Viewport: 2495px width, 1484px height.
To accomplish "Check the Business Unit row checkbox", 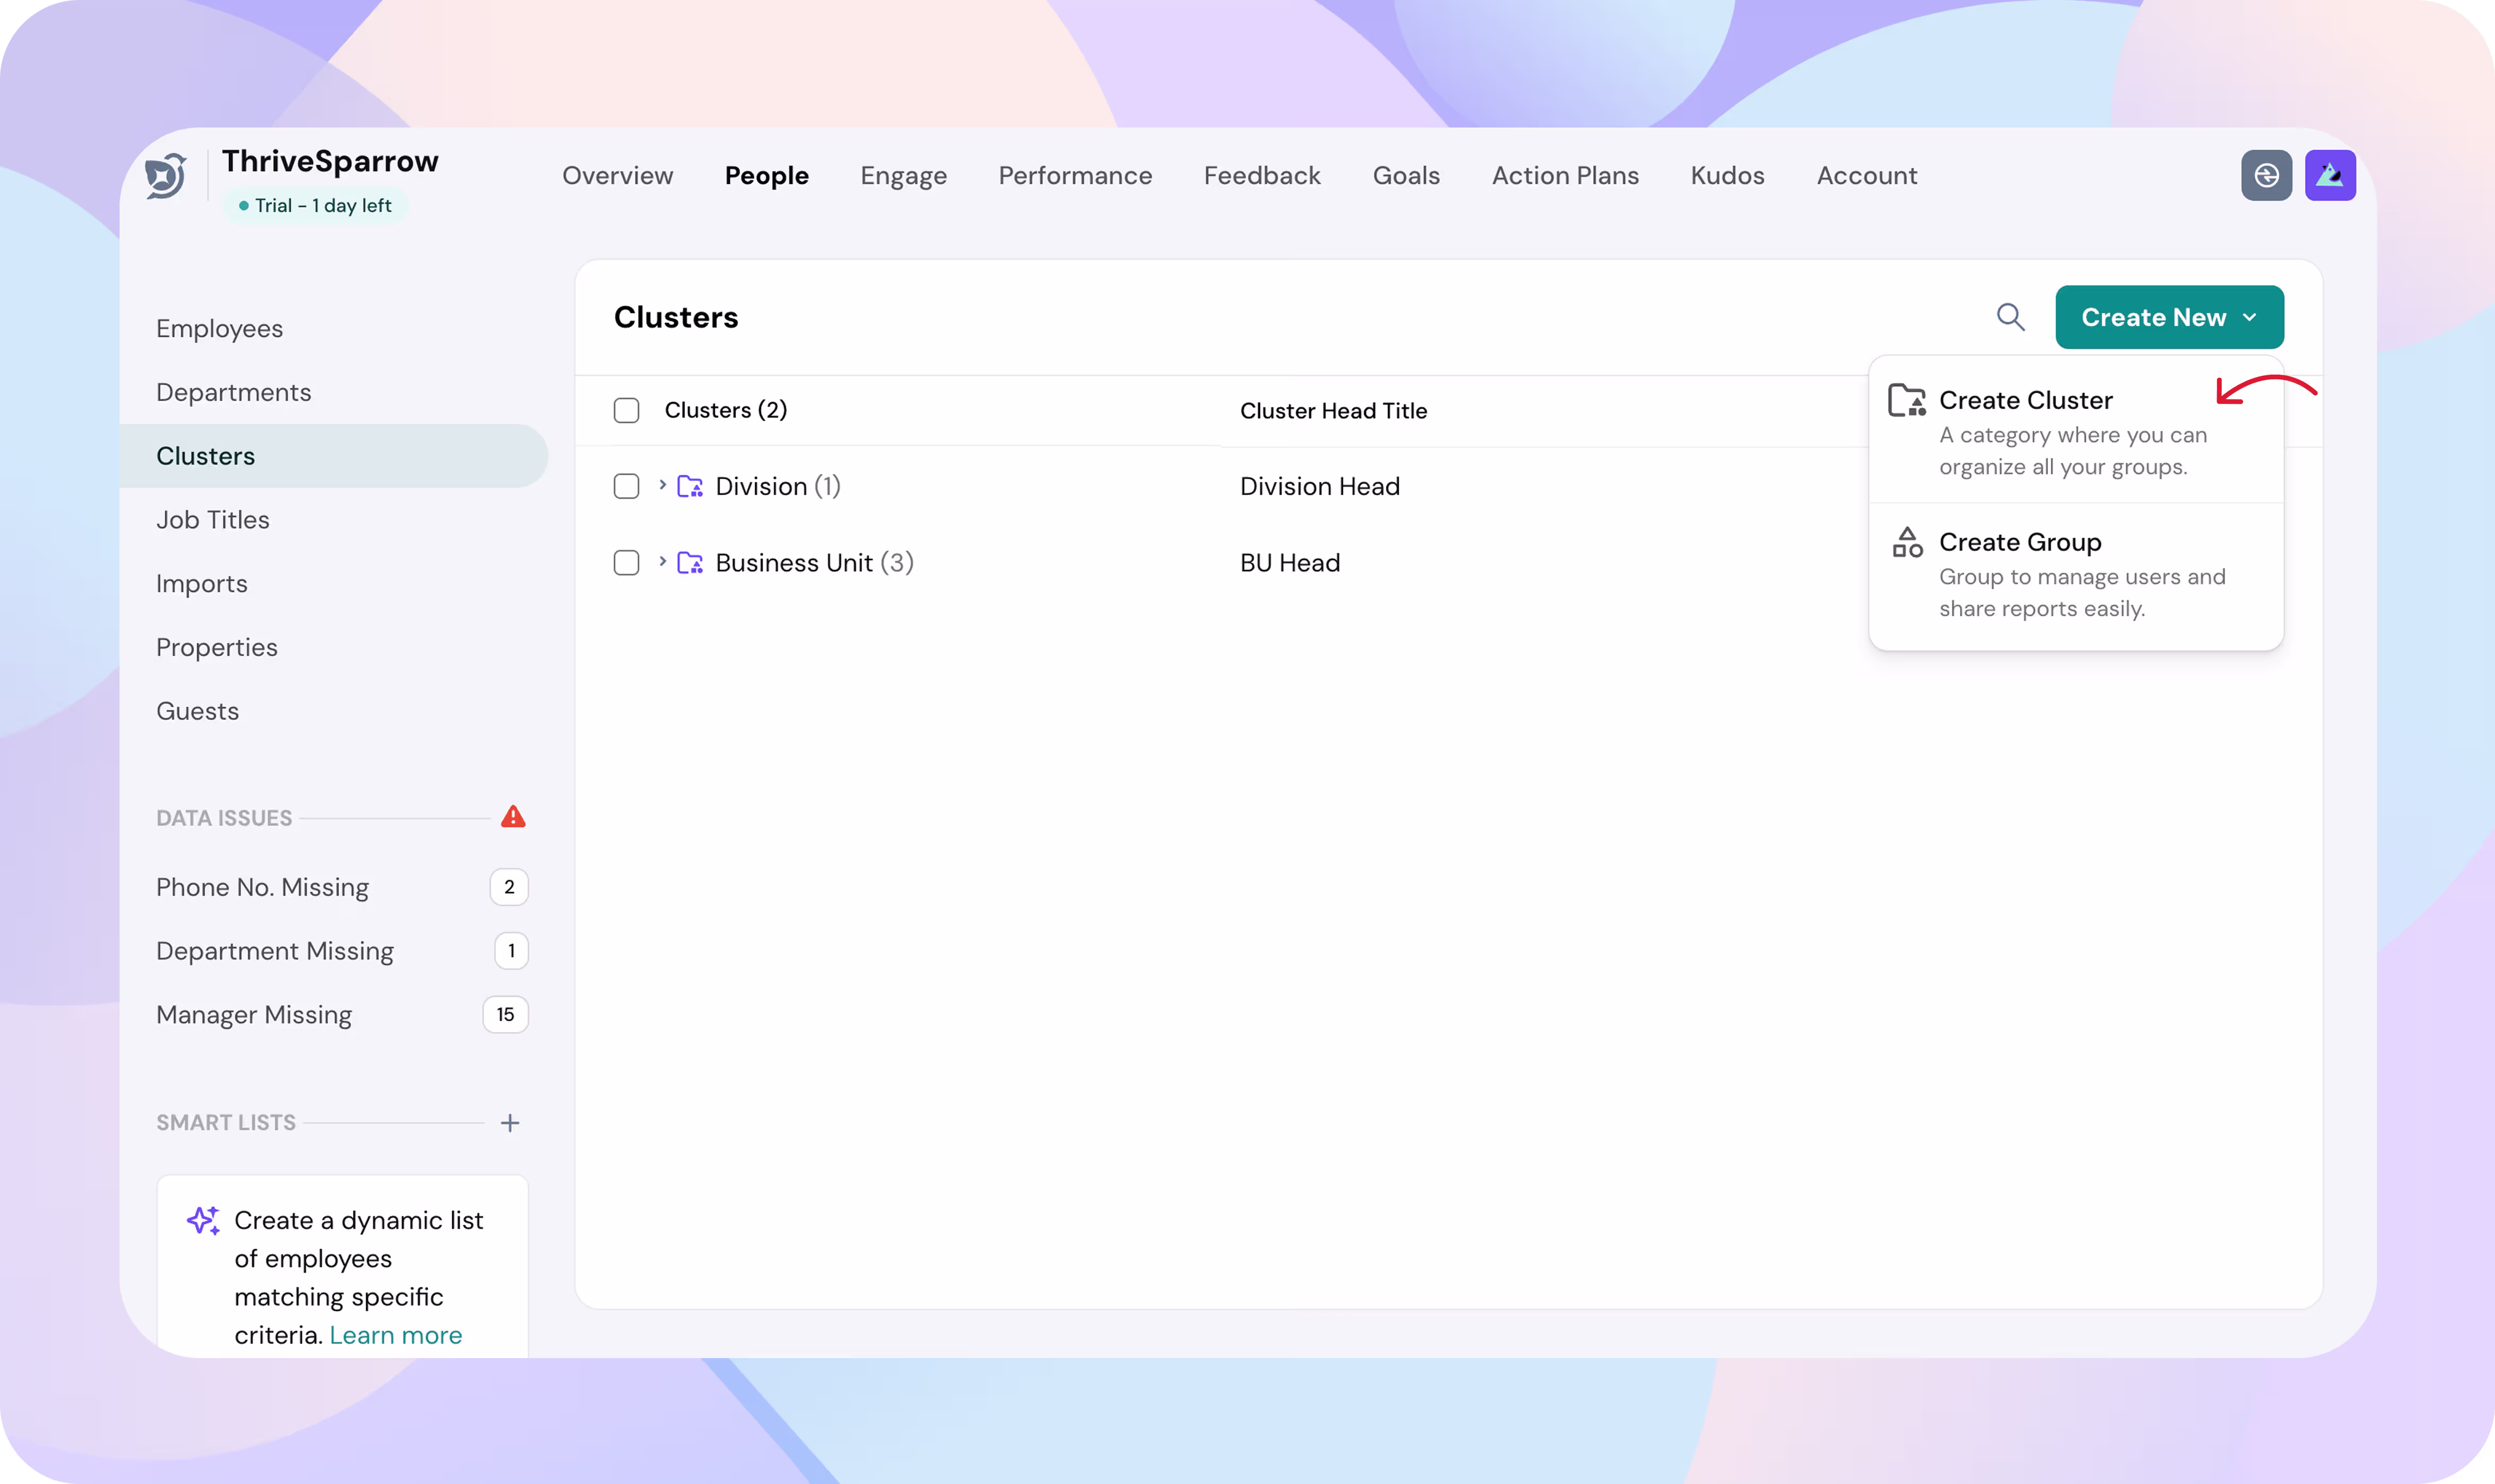I will (627, 563).
